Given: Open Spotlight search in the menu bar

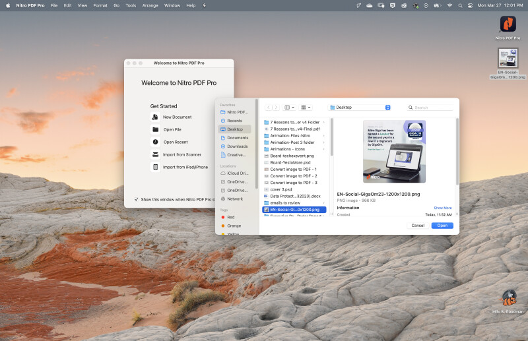Looking at the screenshot, I should 460,6.
